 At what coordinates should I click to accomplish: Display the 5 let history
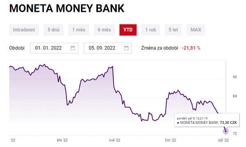click(x=173, y=30)
